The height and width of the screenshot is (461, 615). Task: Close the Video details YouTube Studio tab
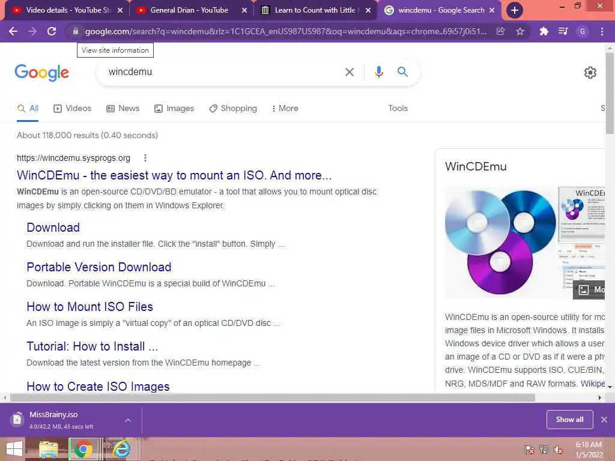click(120, 10)
